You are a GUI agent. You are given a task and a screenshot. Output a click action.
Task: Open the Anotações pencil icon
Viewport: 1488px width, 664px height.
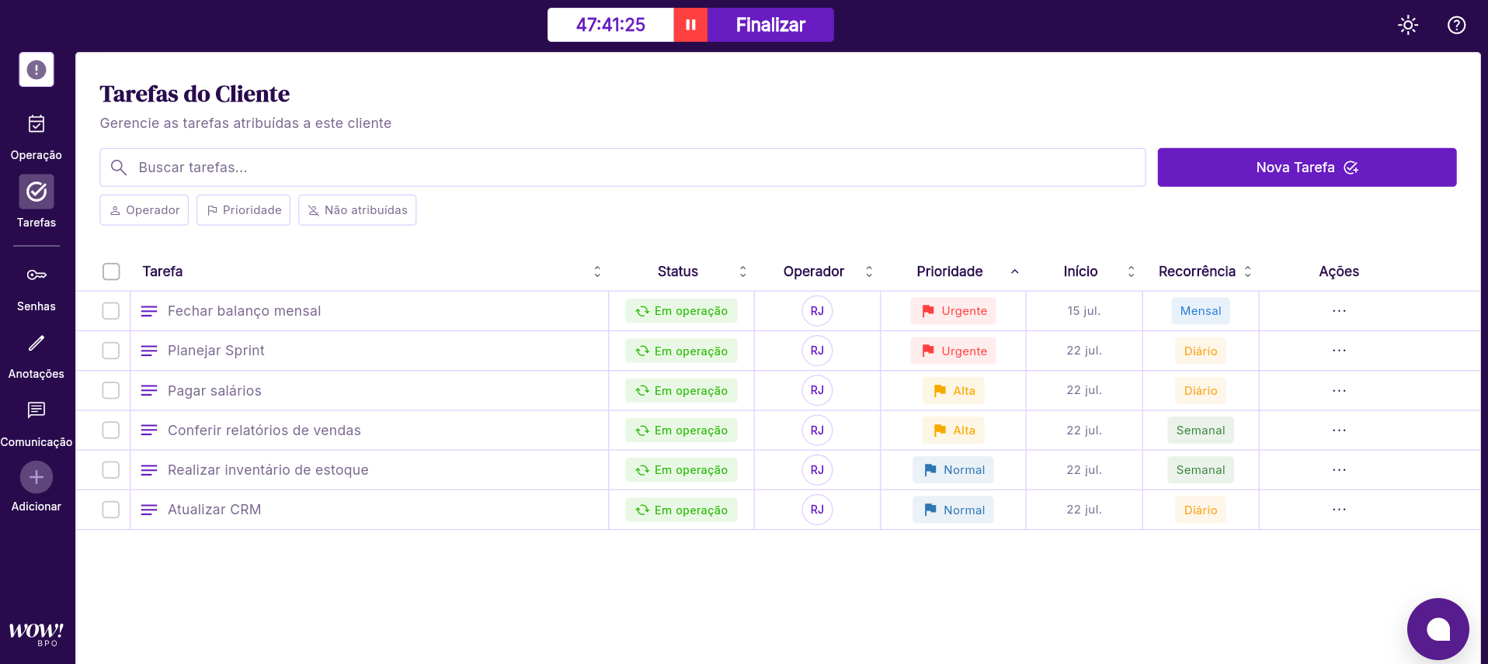pyautogui.click(x=37, y=343)
